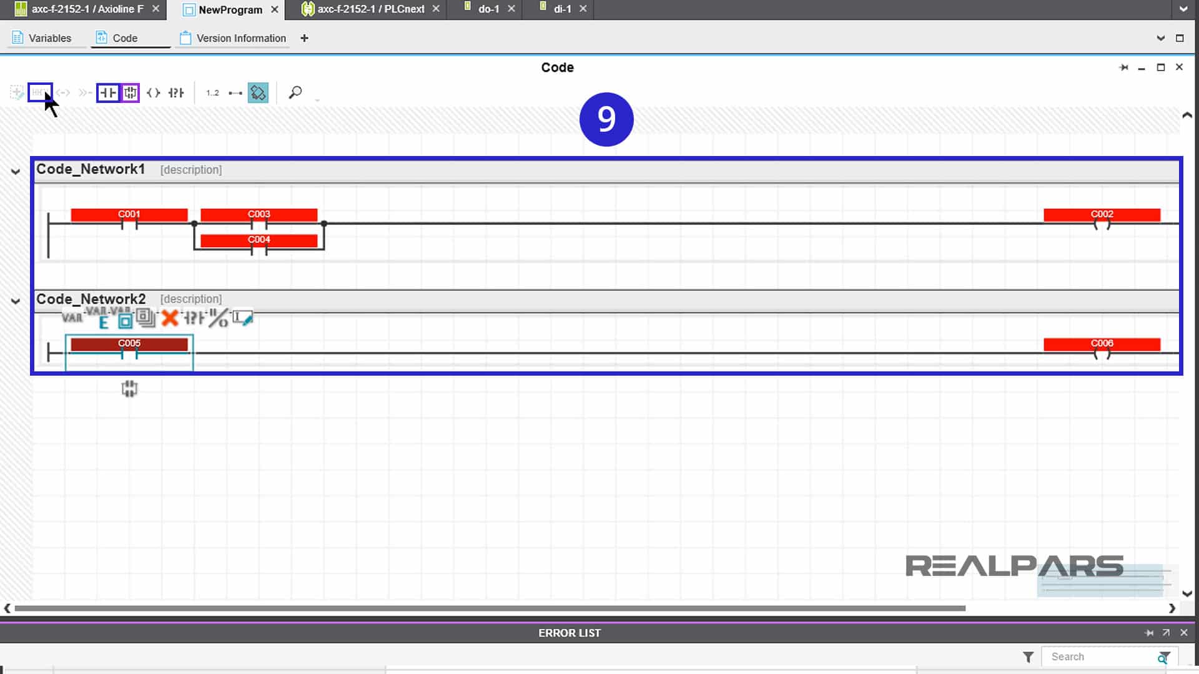Click the zoom level 1.2 stepper input

[212, 92]
